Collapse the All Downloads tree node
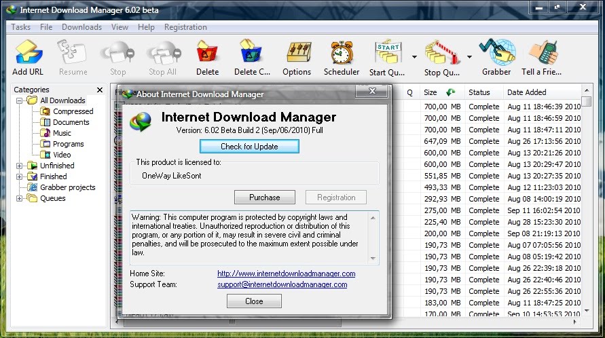The image size is (605, 338). 19,100
